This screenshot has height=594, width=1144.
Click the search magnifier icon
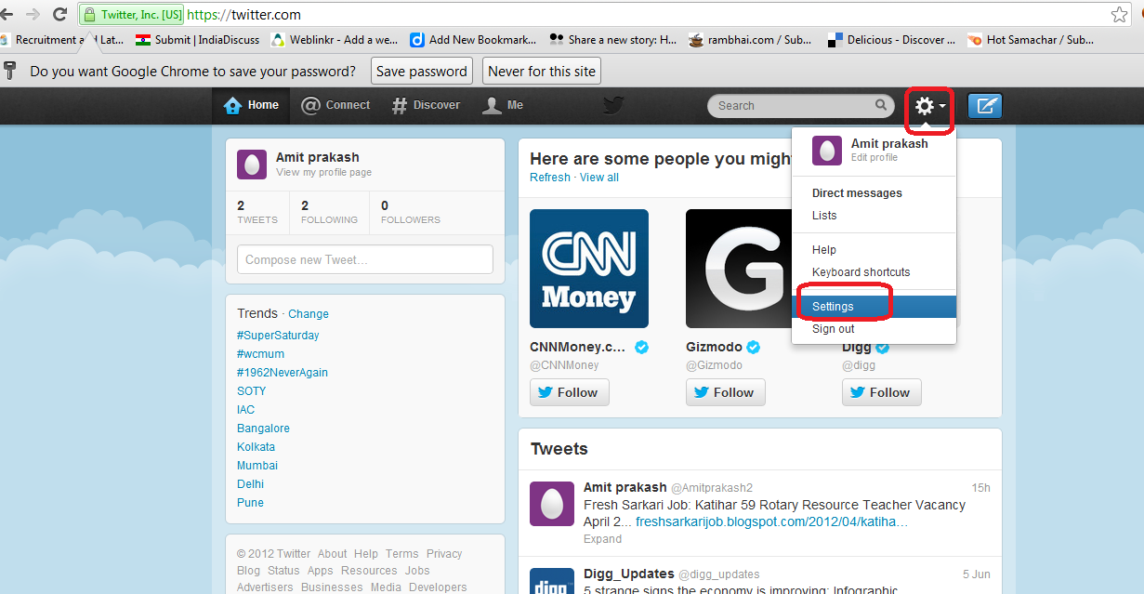[881, 105]
